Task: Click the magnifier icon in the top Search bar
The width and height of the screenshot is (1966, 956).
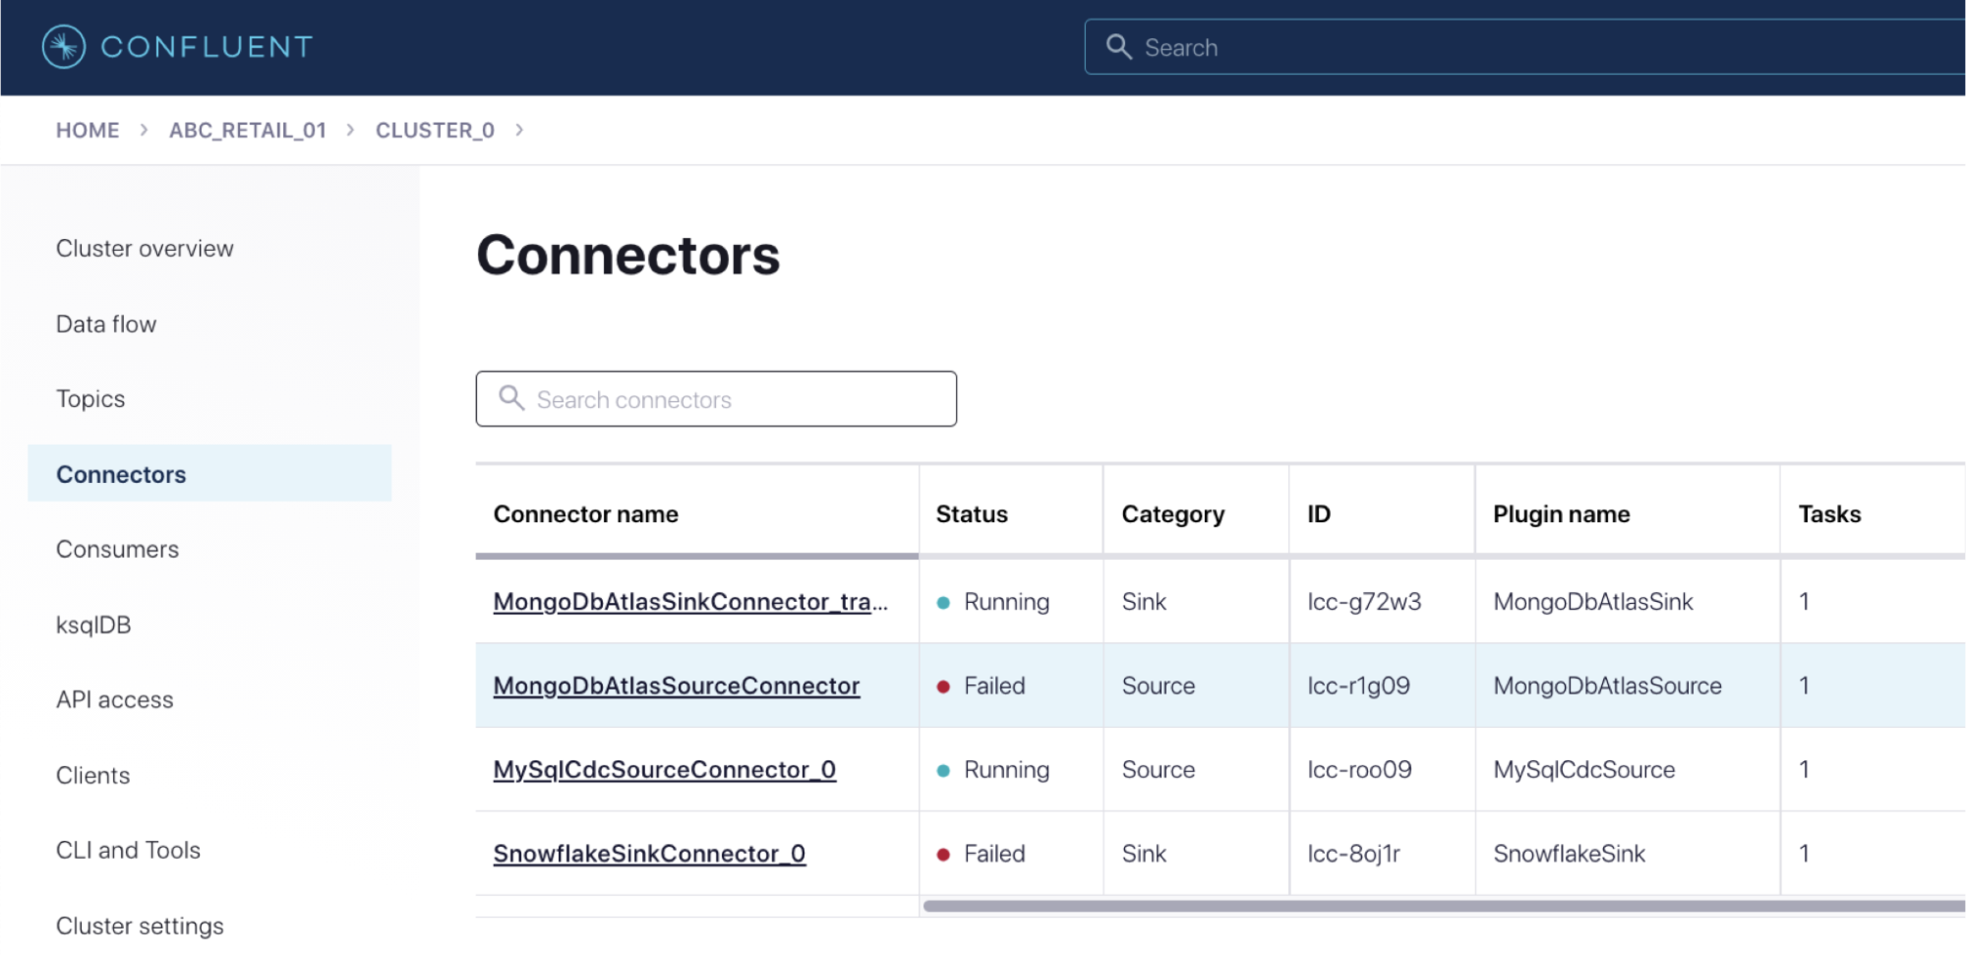Action: (x=1118, y=46)
